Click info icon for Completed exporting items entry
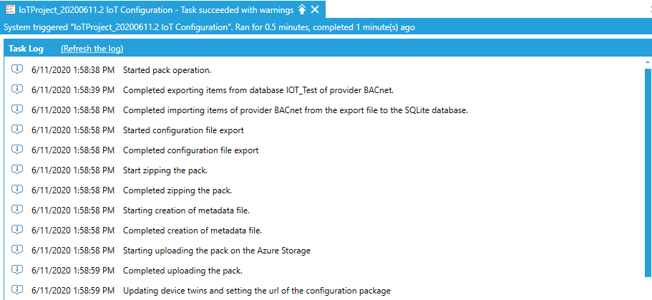 (x=17, y=89)
